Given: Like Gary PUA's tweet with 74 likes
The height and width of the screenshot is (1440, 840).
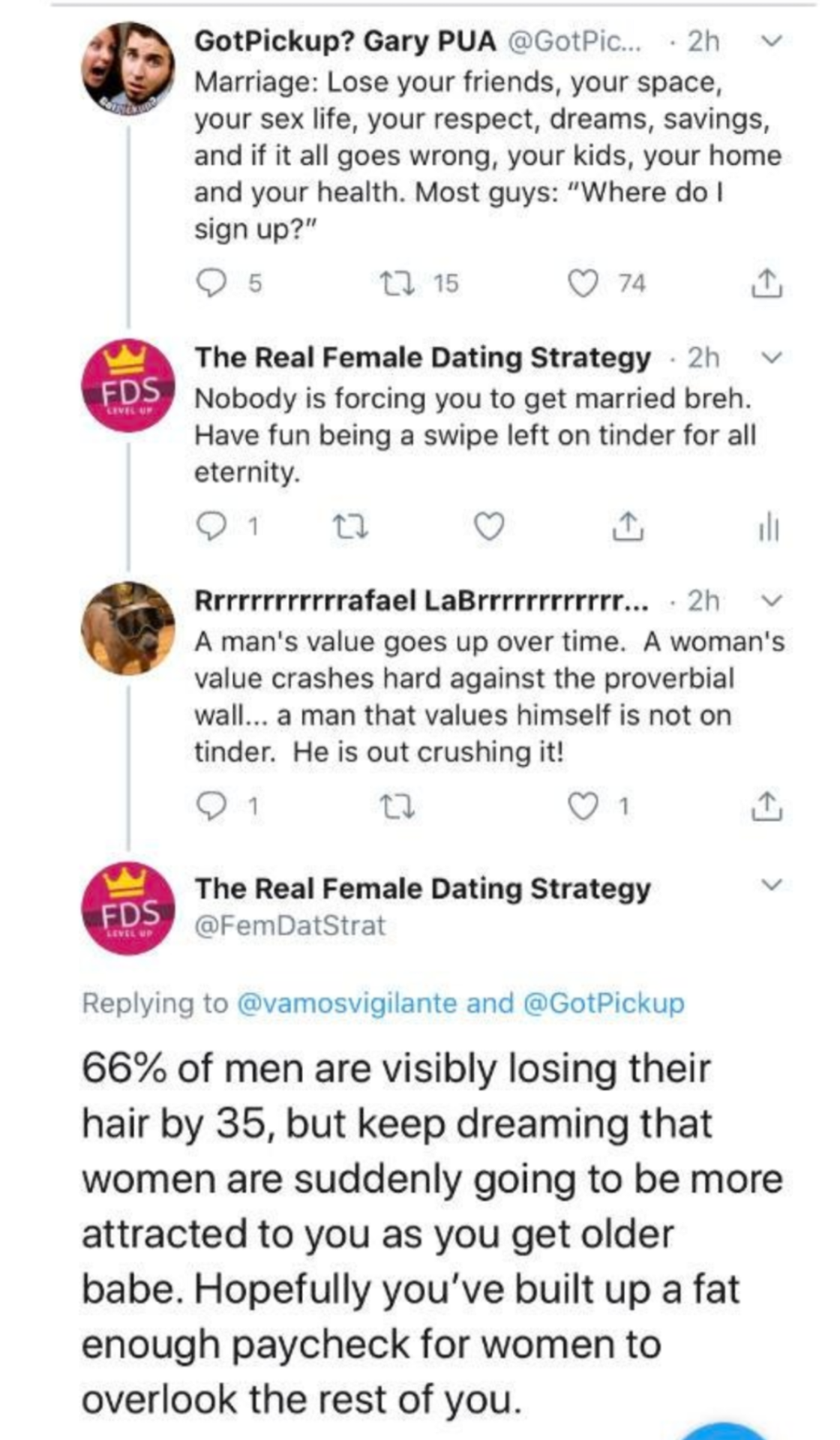Looking at the screenshot, I should [583, 283].
